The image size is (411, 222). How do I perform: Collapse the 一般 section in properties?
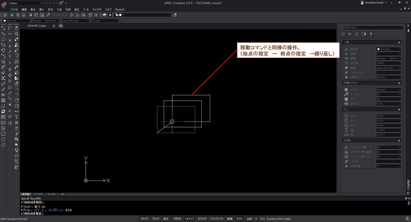(399, 42)
